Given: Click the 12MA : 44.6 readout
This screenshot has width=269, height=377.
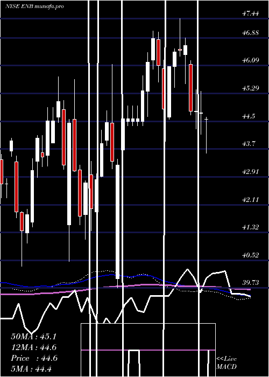Looking at the screenshot, I should [34, 347].
